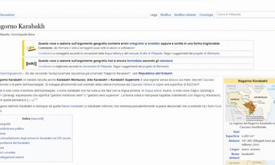Click infobox value azero, armeno
Viewport: 275px width, 165px height.
251,149
